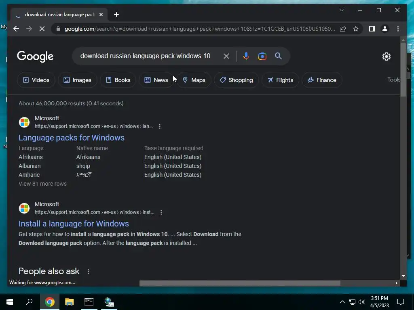
Task: Open 'Language packs for Windows' result
Action: pos(72,138)
